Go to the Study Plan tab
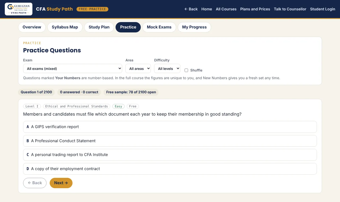Viewport: 340px width, 202px height. pos(99,27)
